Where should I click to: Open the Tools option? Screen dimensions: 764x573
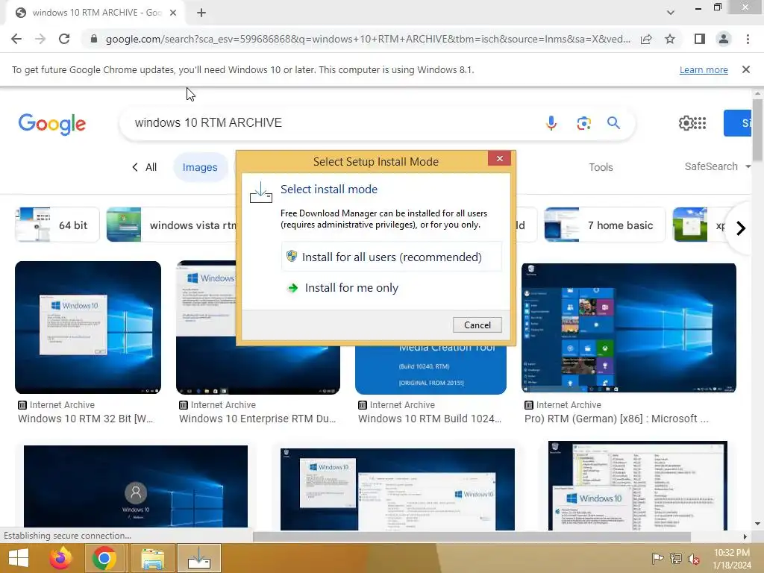[x=601, y=167]
